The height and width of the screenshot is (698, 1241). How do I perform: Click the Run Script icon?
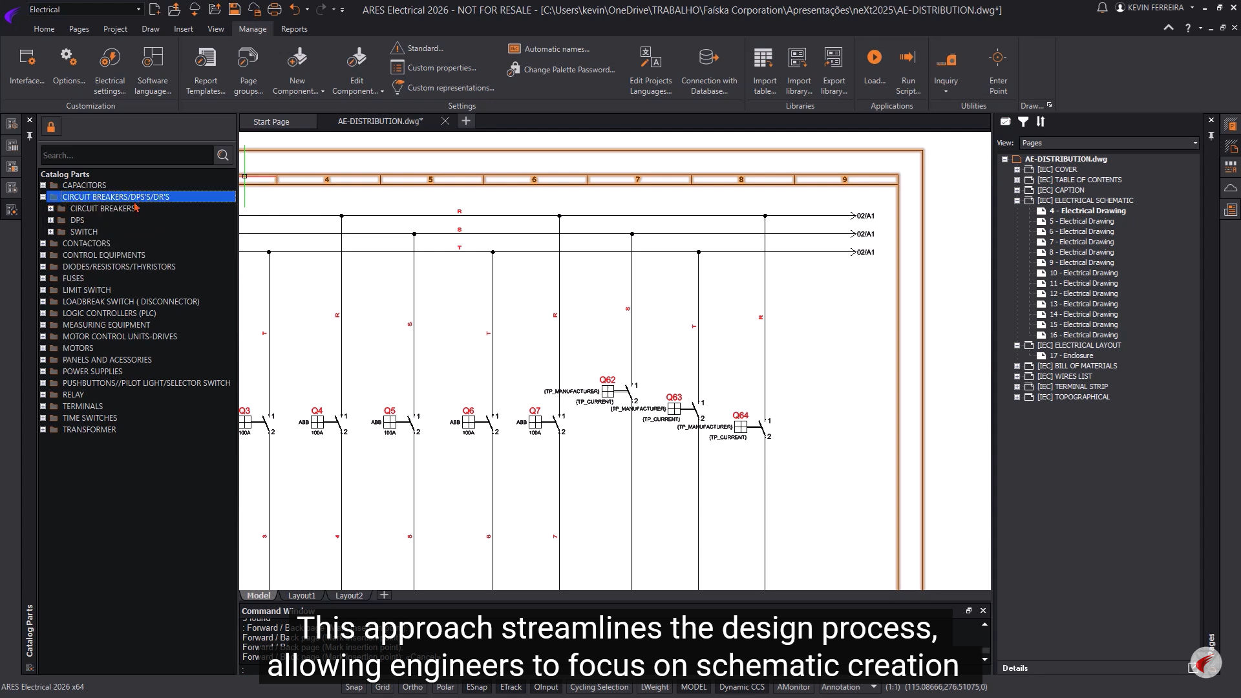pos(908,58)
